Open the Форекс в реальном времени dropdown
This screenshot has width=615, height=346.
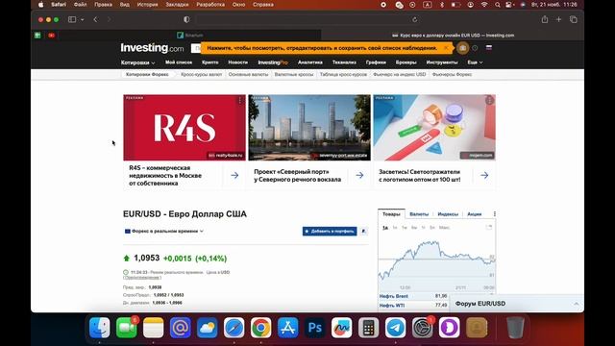coord(164,231)
